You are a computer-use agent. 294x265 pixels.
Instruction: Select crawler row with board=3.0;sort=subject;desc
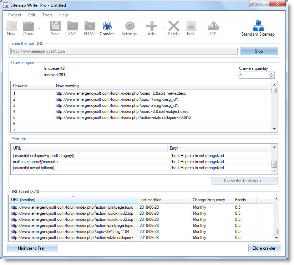pos(141,111)
